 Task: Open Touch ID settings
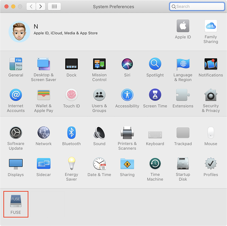click(71, 95)
